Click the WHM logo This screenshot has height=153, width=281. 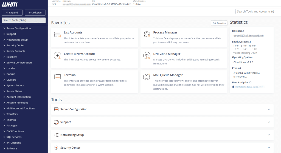10,4
